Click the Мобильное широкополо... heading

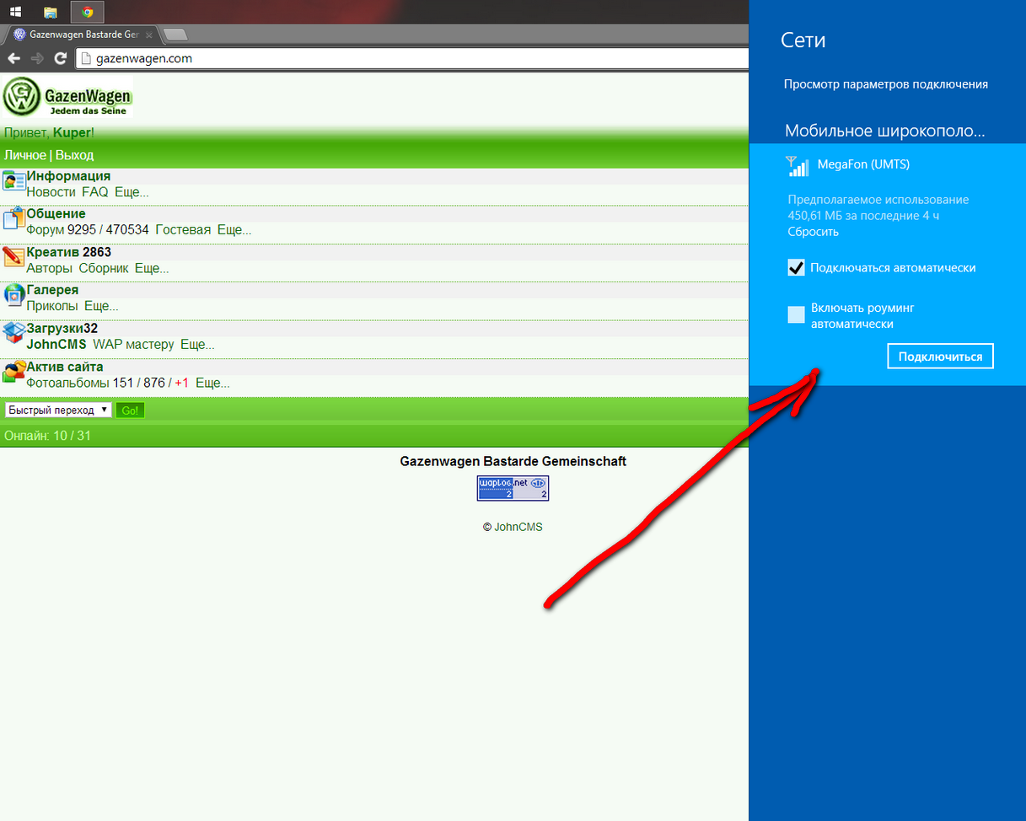pyautogui.click(x=885, y=131)
